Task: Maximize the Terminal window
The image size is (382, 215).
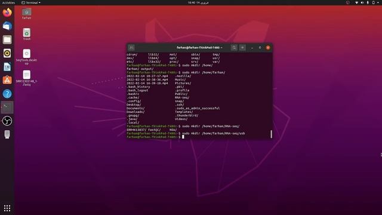Action: tap(260, 48)
